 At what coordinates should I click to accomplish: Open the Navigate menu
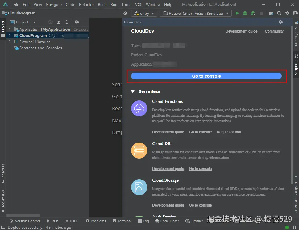pyautogui.click(x=54, y=4)
